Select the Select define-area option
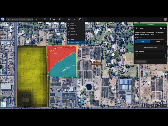The height and width of the screenshot is (126, 168). [x=158, y=41]
